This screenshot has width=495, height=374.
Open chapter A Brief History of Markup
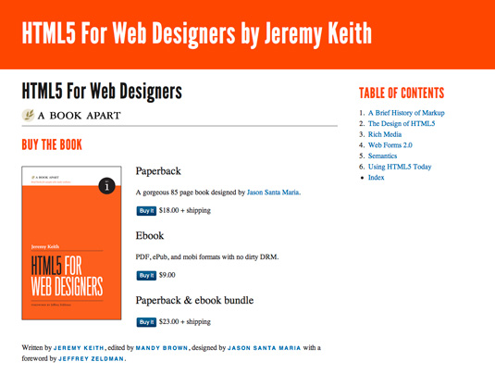point(406,113)
